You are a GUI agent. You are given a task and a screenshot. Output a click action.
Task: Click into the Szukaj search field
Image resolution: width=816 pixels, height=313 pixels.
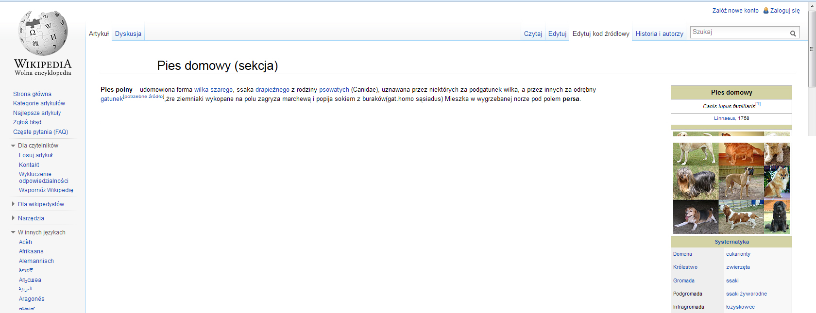tap(739, 32)
